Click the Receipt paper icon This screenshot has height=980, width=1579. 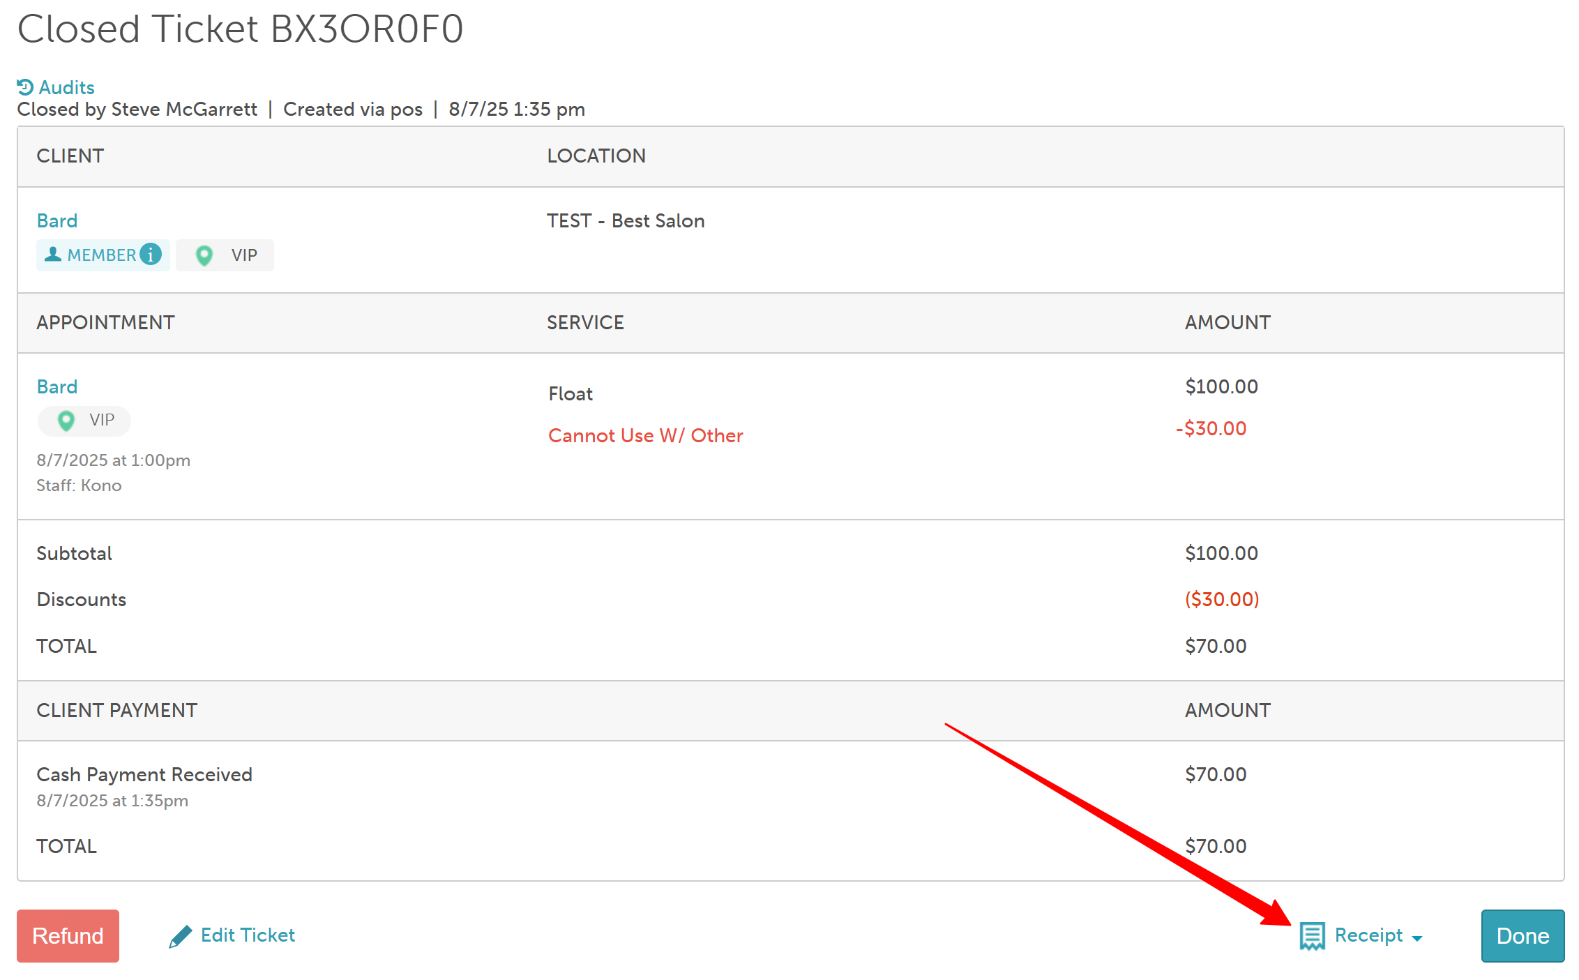pos(1312,936)
